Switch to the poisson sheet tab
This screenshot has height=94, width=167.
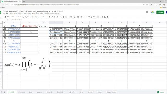tap(41, 92)
